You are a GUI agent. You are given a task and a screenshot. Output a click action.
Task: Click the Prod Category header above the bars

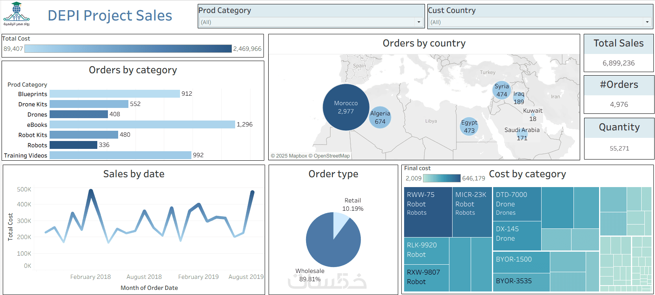point(27,85)
